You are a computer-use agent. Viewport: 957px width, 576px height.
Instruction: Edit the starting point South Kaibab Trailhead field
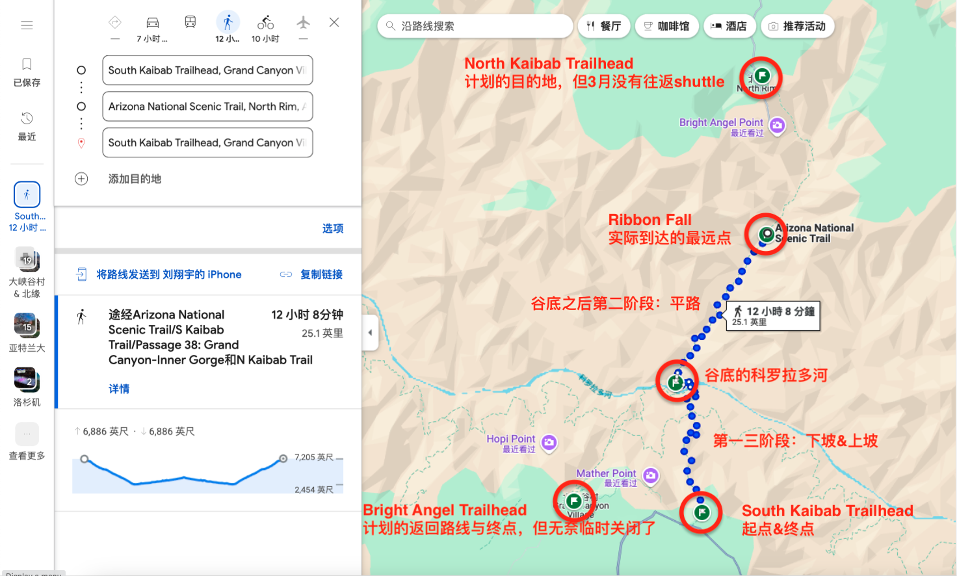point(207,70)
